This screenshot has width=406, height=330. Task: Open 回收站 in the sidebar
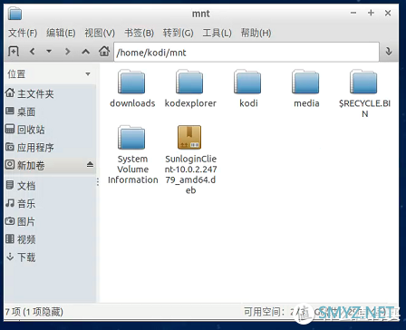pos(50,130)
